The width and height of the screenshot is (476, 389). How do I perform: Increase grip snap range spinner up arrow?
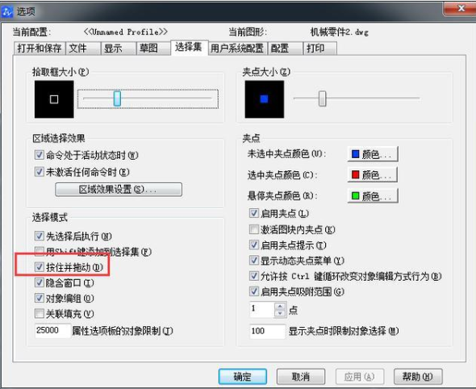click(x=280, y=307)
